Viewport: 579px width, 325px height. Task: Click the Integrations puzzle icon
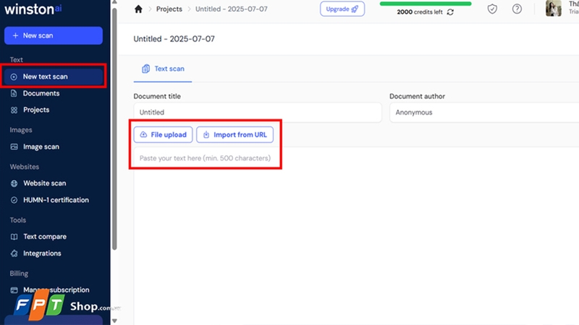click(14, 253)
